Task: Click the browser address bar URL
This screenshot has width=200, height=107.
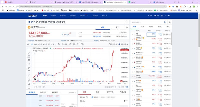Action: (x=36, y=6)
